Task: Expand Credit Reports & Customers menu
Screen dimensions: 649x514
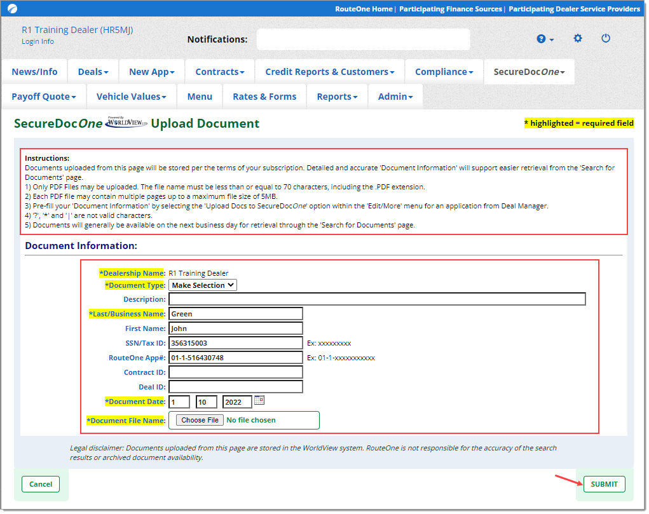Action: 330,72
